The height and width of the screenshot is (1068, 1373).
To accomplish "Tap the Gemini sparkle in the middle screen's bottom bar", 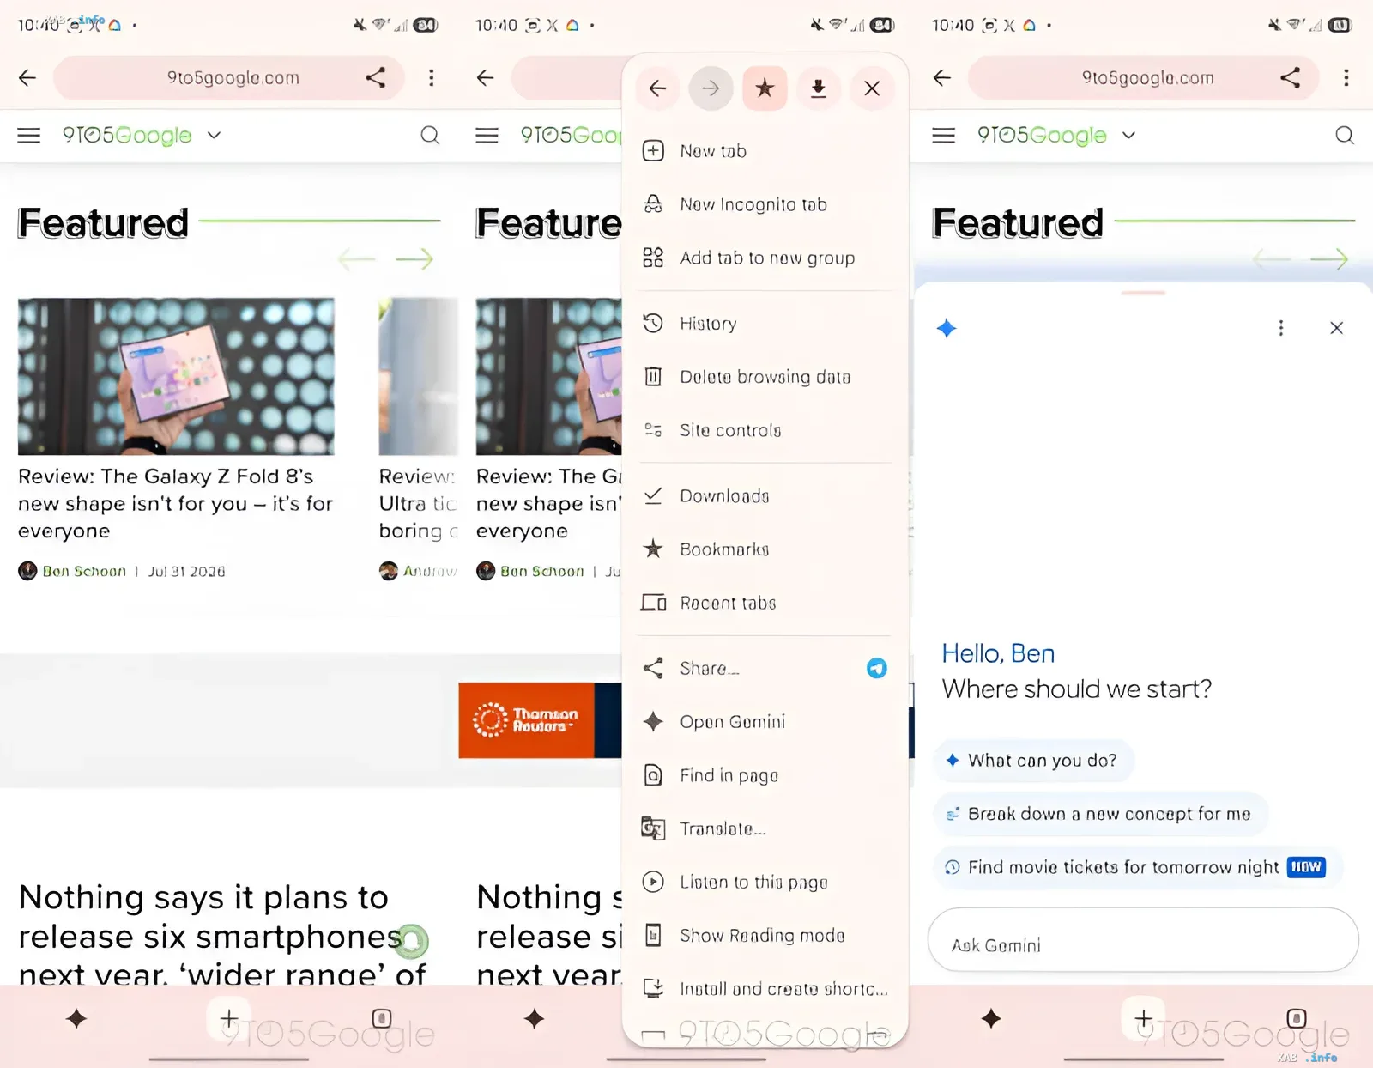I will click(x=535, y=1019).
